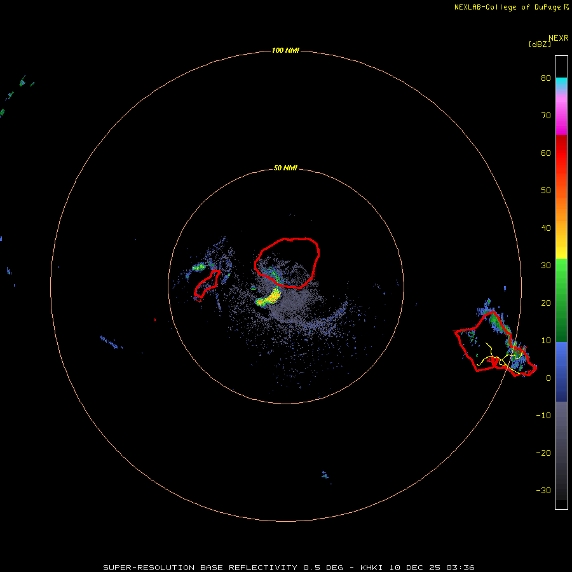Screen dimensions: 572x572
Task: Click the [dBZ] unit label above the color scale
Action: 540,44
